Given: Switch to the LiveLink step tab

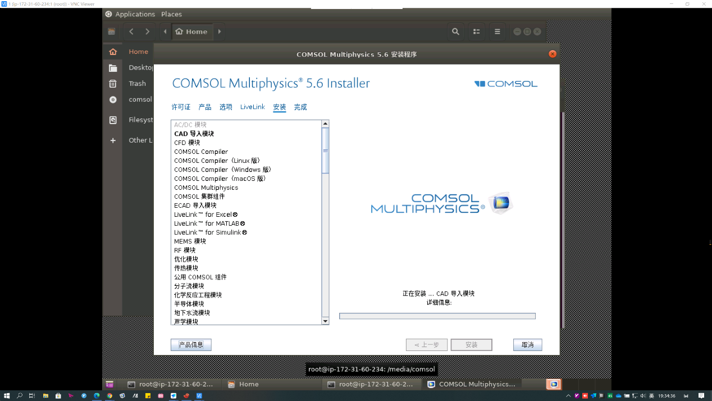Looking at the screenshot, I should 253,107.
